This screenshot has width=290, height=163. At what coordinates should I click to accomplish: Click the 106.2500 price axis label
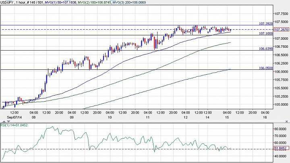click(281, 63)
